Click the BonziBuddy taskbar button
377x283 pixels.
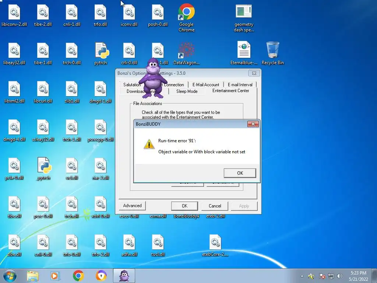(x=124, y=276)
